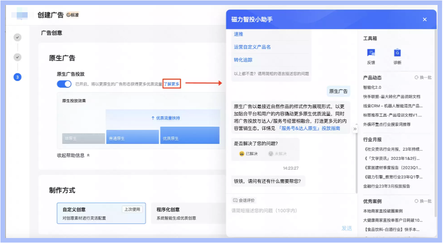
Task: Refresh 产品动态 list with 换一批
Action: coord(423,78)
